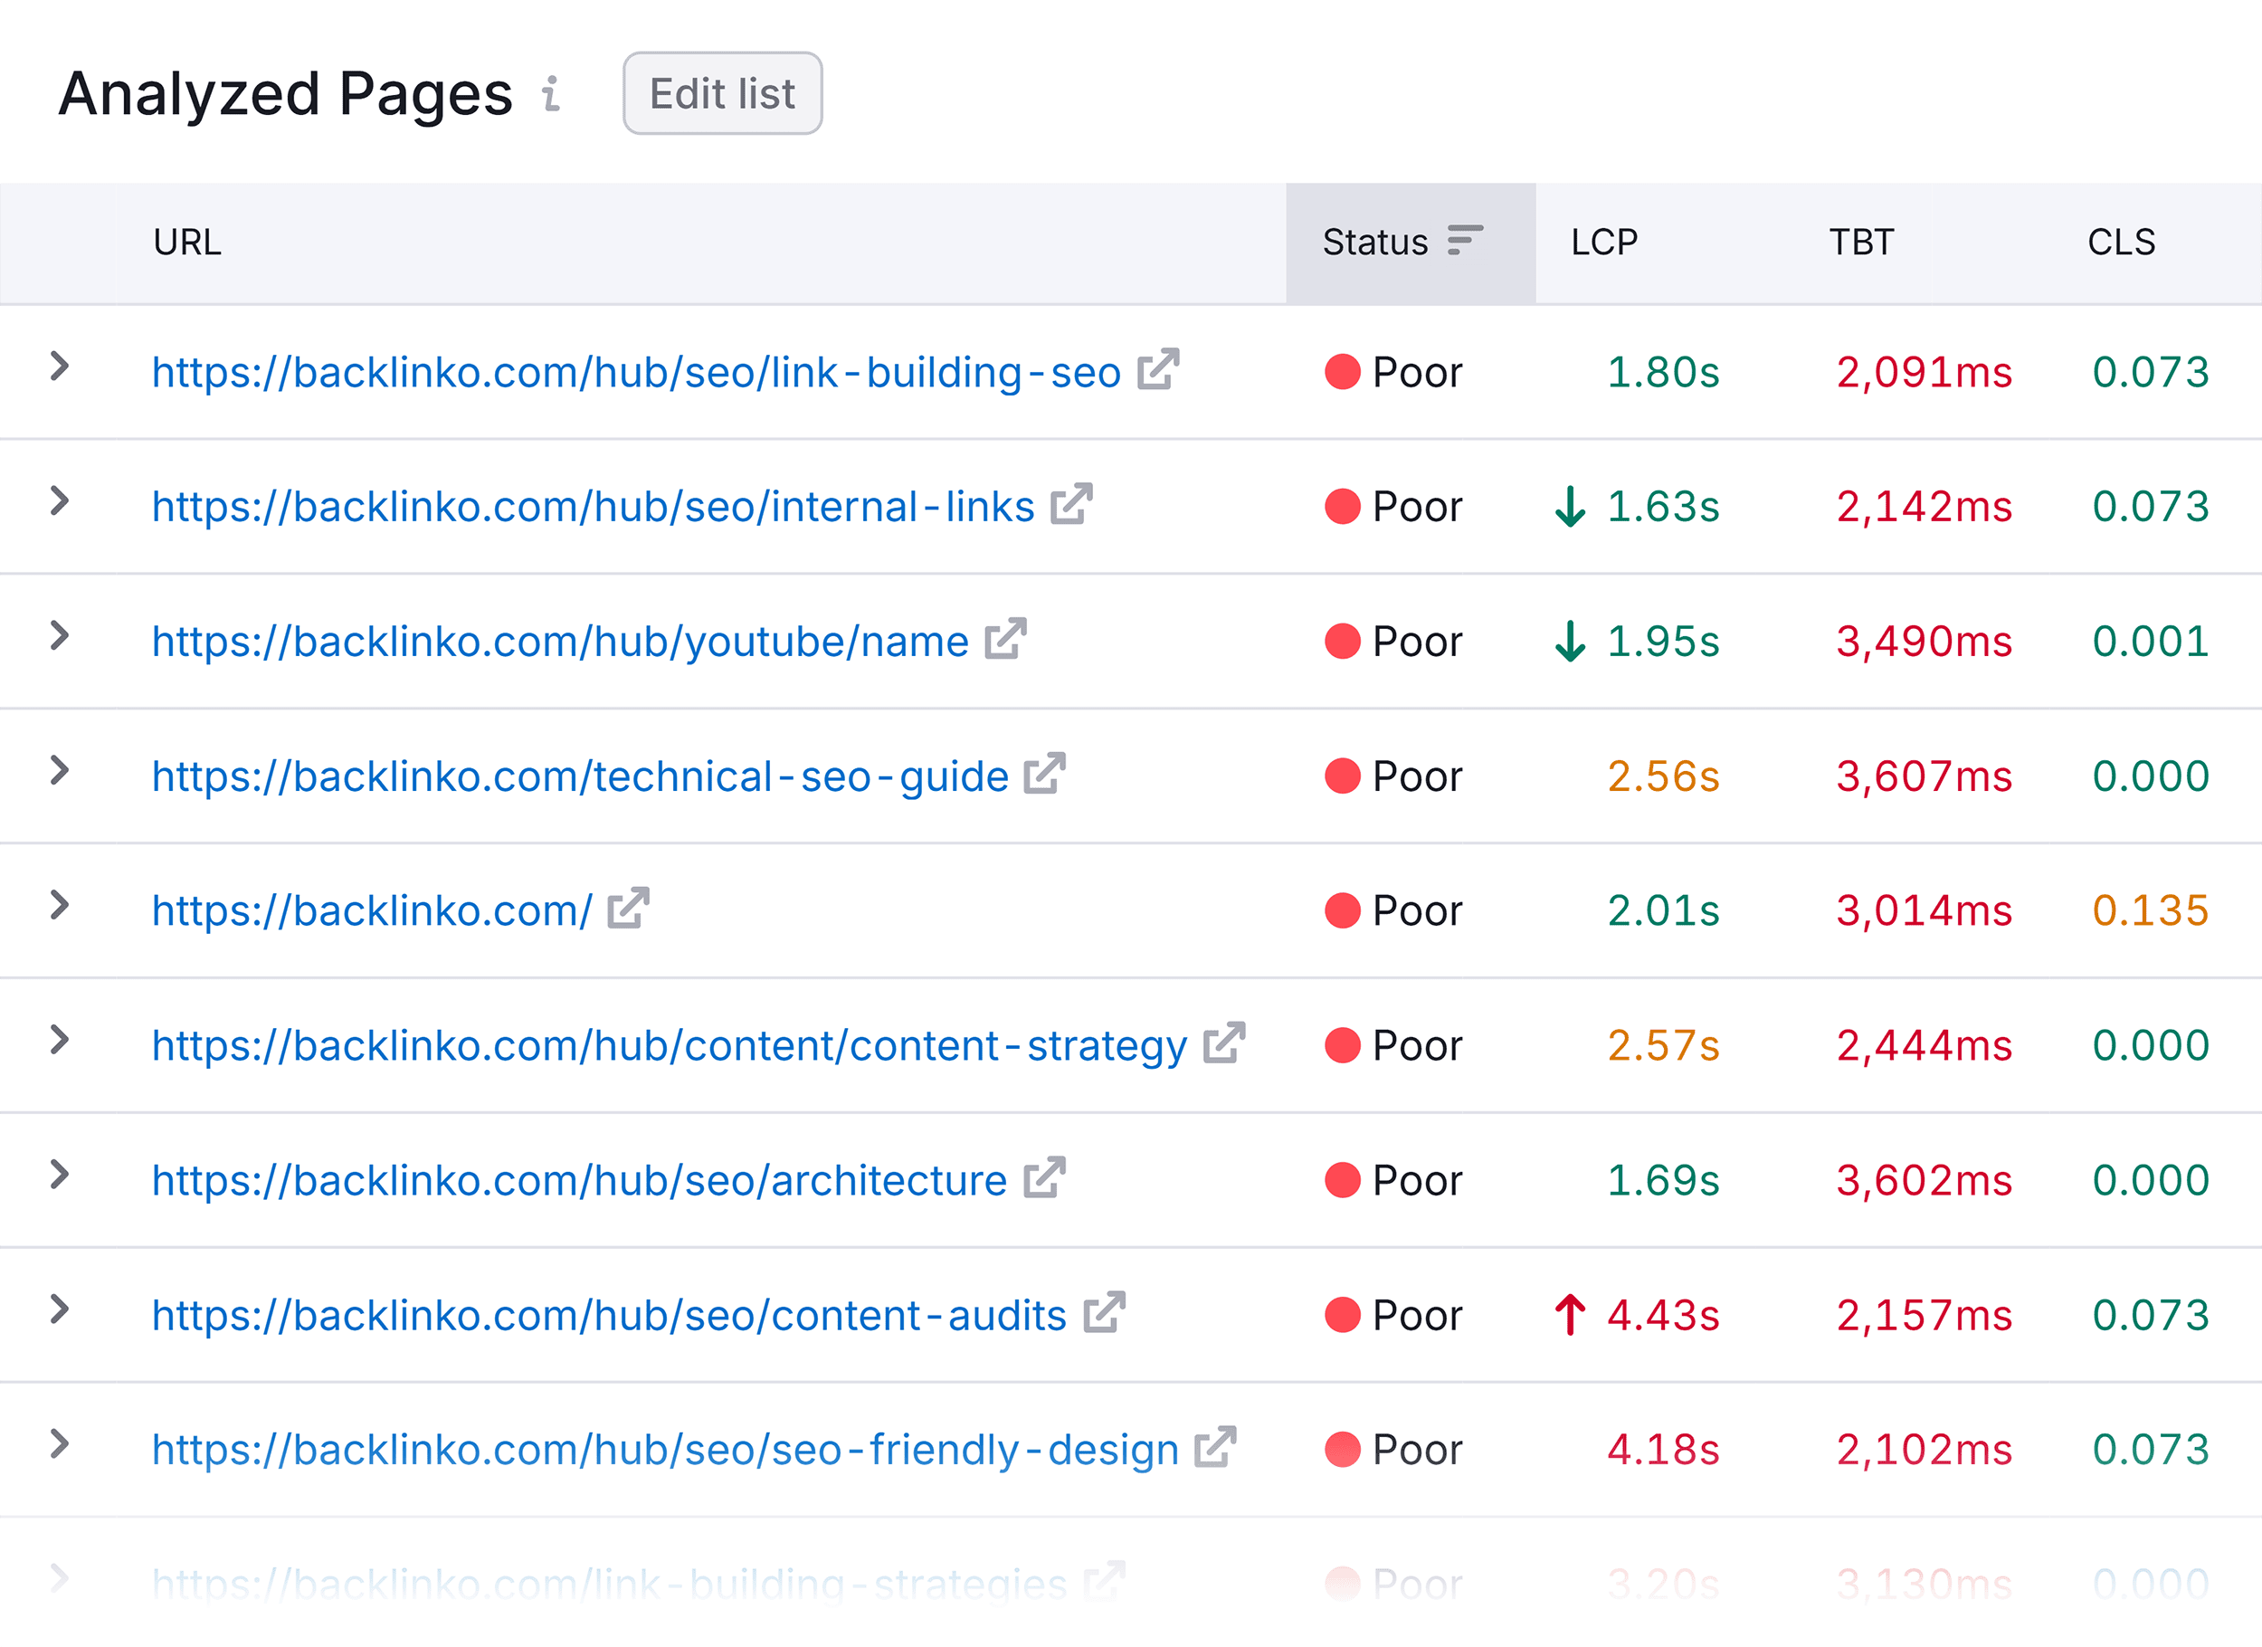The image size is (2262, 1647).
Task: Expand the technical-seo-guide row
Action: 60,770
